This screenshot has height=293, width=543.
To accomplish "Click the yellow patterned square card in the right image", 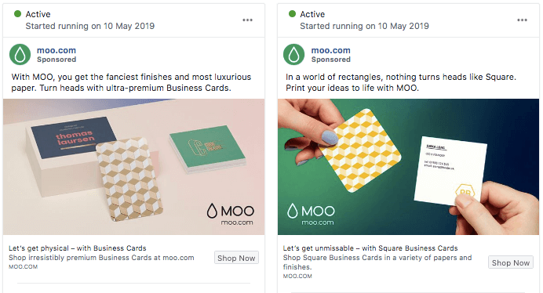I will [361, 151].
